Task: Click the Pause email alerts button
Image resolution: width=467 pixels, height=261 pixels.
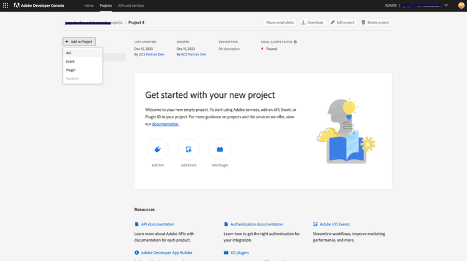Action: pyautogui.click(x=280, y=22)
